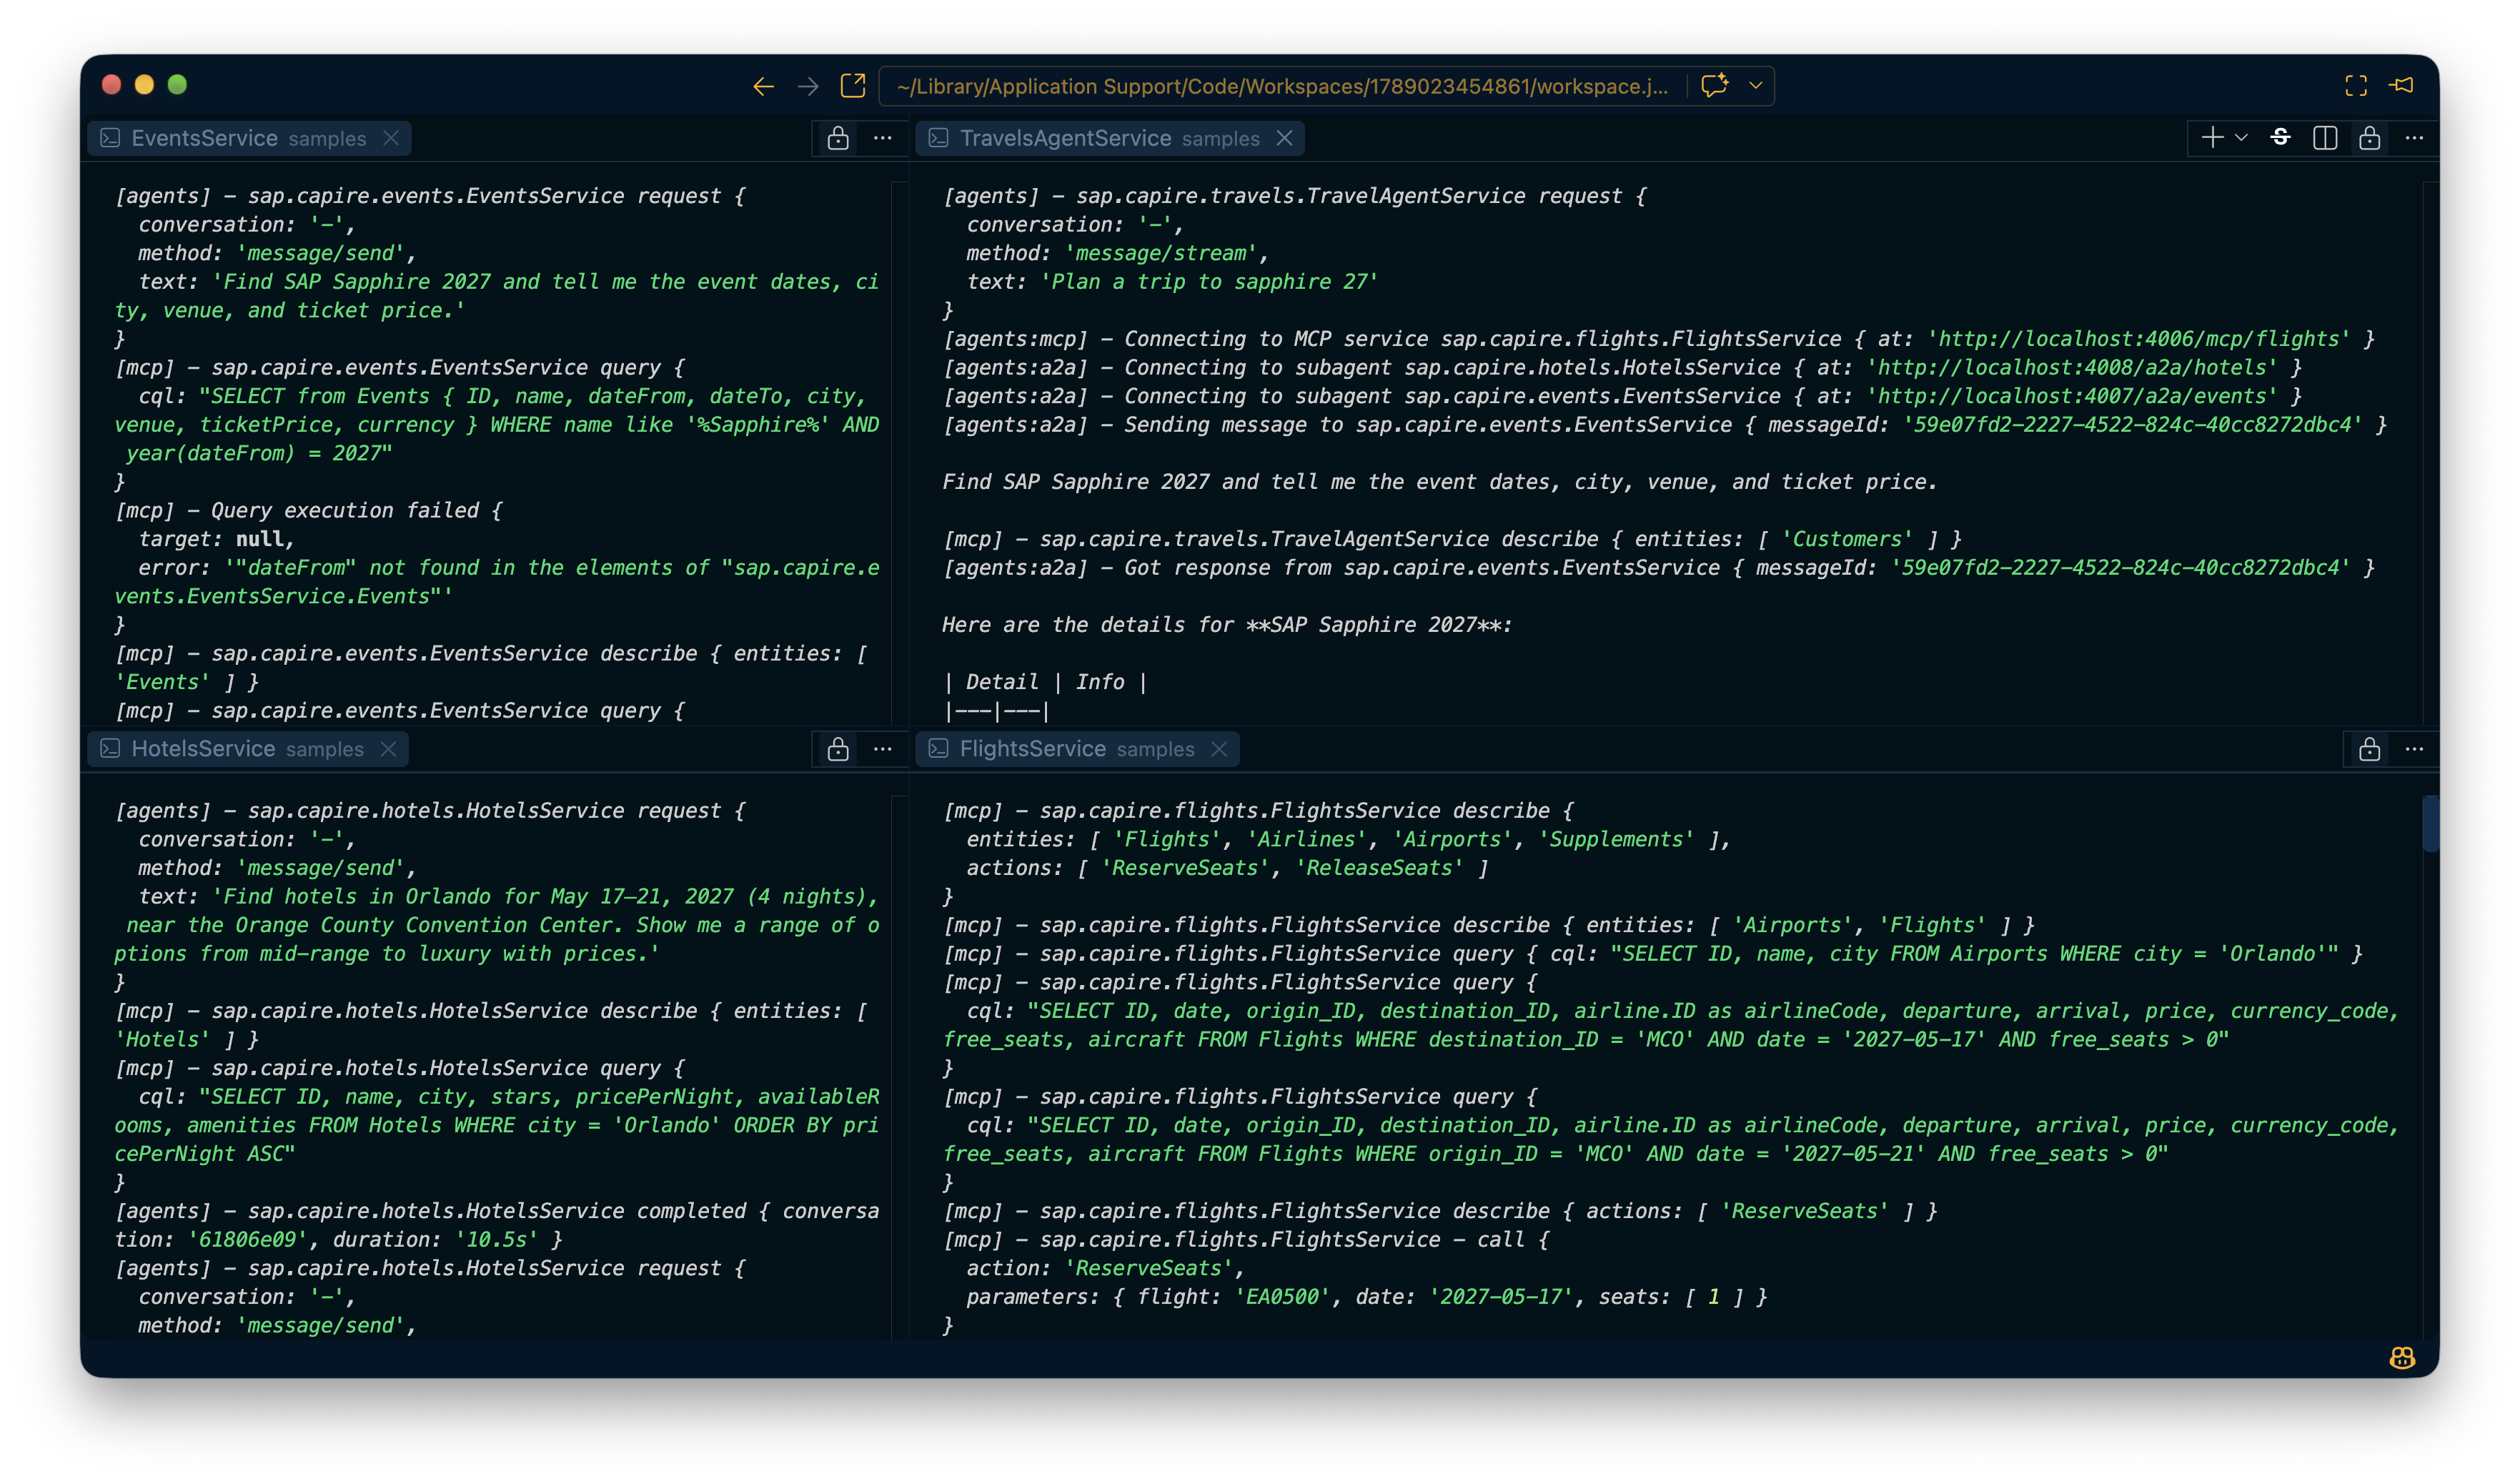Screen dimensions: 2520x1484
Task: Click the 'Customers' entity in describe line
Action: 1846,539
